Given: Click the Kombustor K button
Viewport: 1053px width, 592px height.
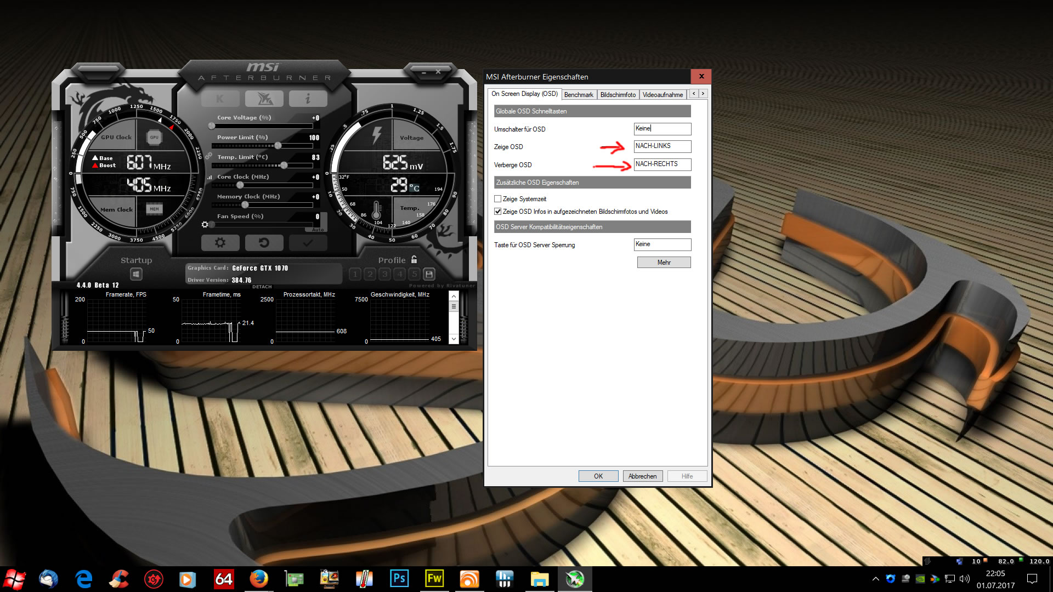Looking at the screenshot, I should (x=220, y=99).
